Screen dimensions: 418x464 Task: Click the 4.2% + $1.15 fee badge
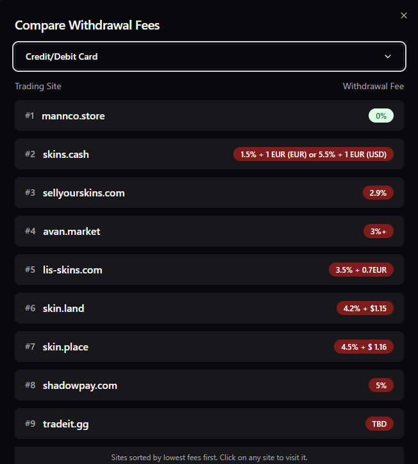pyautogui.click(x=365, y=308)
